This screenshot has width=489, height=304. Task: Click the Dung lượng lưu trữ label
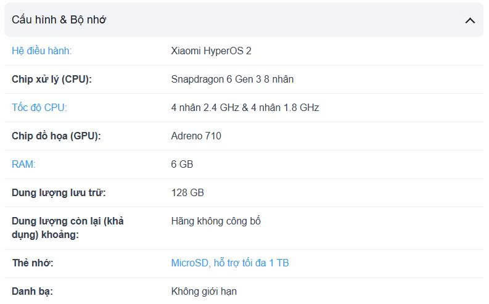(59, 192)
